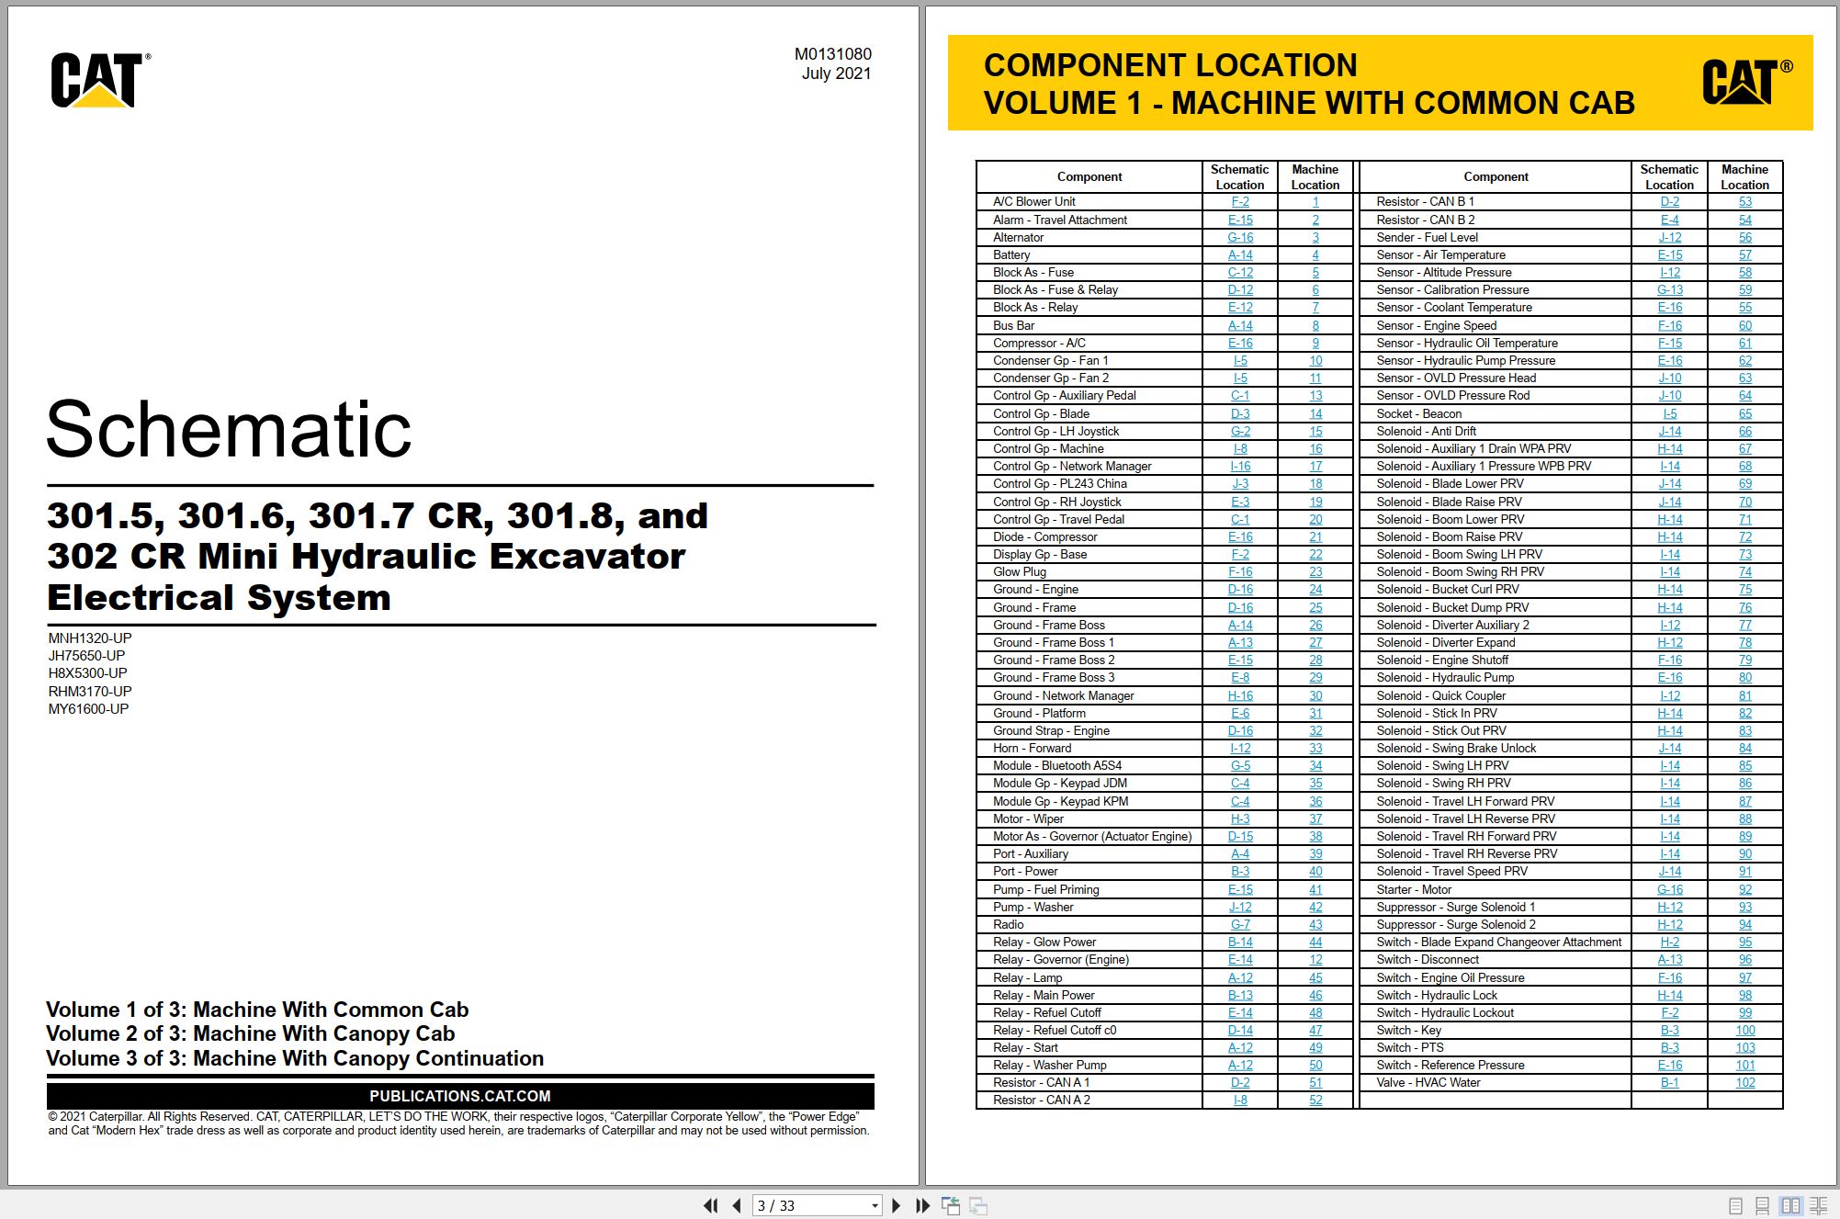
Task: Open machine location 52 for Resistor - CAN A 2
Action: (x=1315, y=1100)
